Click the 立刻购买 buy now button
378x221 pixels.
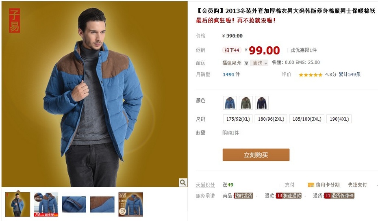256,155
